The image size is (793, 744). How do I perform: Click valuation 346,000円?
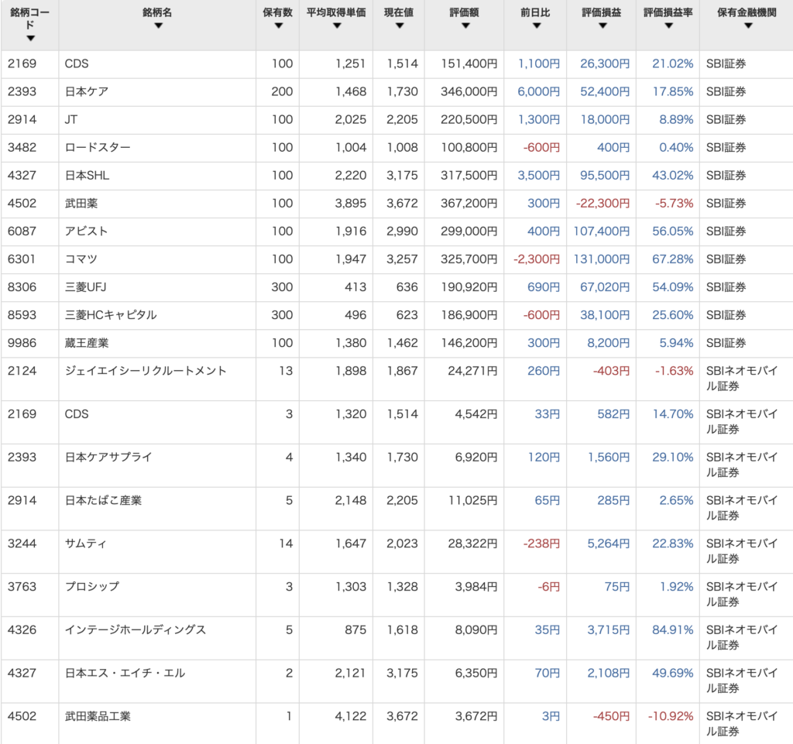469,91
